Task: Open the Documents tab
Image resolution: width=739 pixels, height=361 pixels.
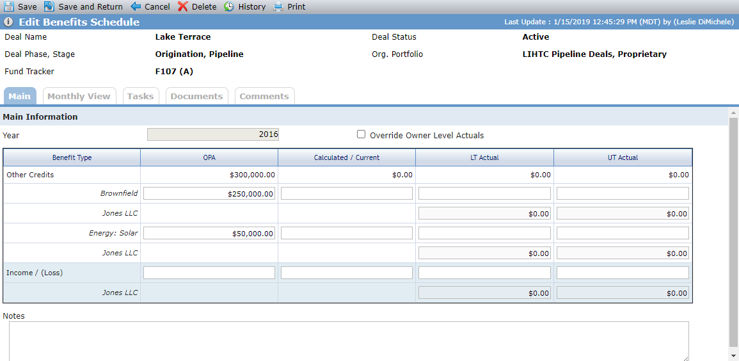Action: 196,96
